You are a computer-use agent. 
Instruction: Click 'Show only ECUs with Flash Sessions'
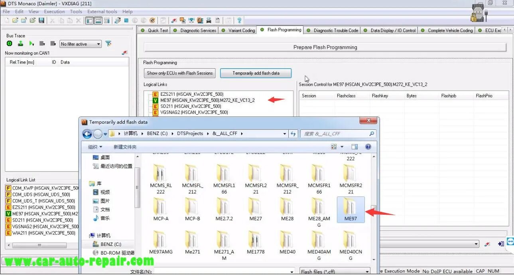click(x=180, y=73)
